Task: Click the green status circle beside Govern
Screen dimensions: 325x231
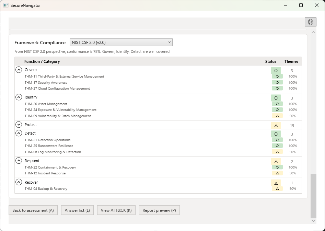Action: 277,70
